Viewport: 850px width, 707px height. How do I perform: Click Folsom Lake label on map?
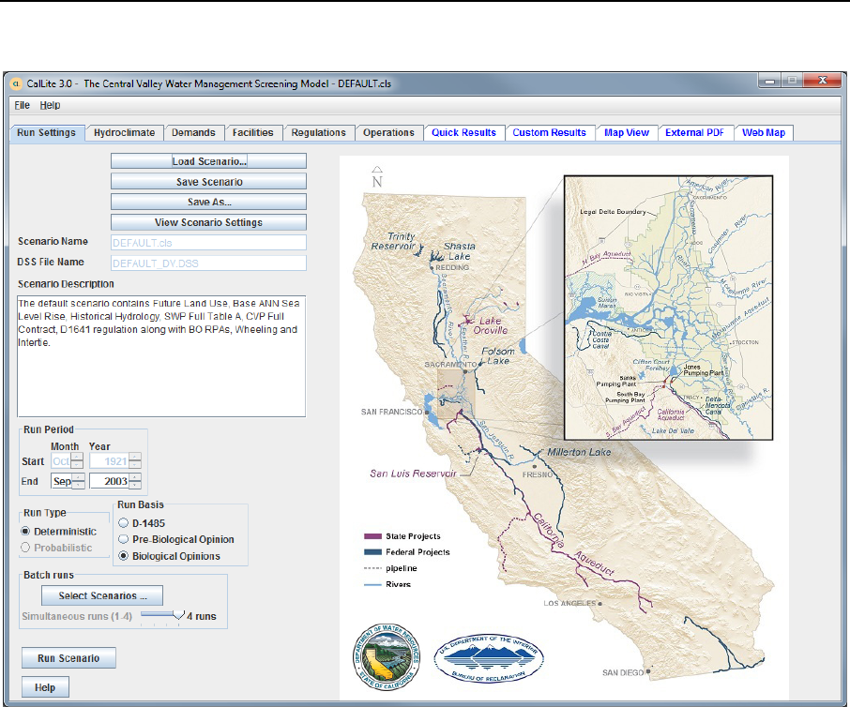pyautogui.click(x=498, y=356)
